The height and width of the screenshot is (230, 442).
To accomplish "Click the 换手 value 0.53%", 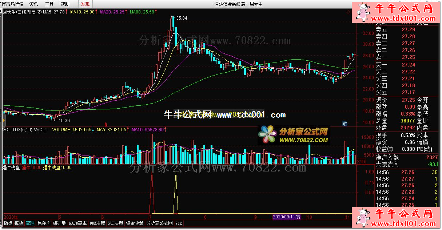I will coord(408,136).
